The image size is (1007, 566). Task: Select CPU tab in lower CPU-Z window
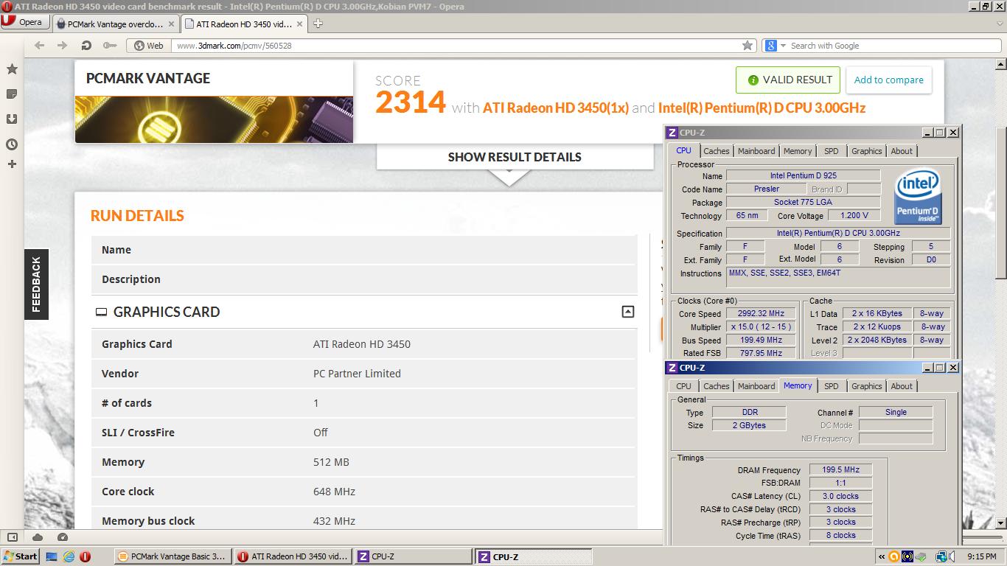683,386
